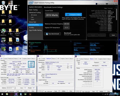The width and height of the screenshot is (120, 96).
Task: Click scroll-down arrow of XTU settings list
Action: point(116,31)
